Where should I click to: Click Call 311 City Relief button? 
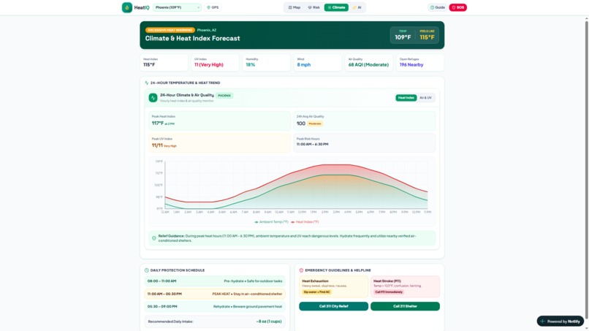(333, 306)
